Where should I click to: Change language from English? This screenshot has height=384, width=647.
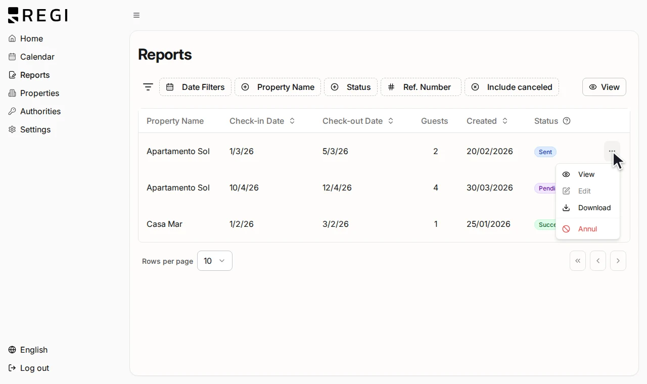pos(28,350)
